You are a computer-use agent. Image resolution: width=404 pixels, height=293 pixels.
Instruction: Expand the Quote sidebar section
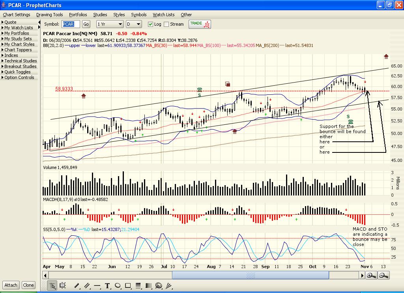[19, 22]
